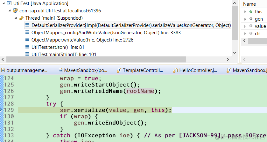Viewport: 267px width, 142px height.
Task: Collapse the Thread [main] (Suspended) node
Action: click(16, 18)
